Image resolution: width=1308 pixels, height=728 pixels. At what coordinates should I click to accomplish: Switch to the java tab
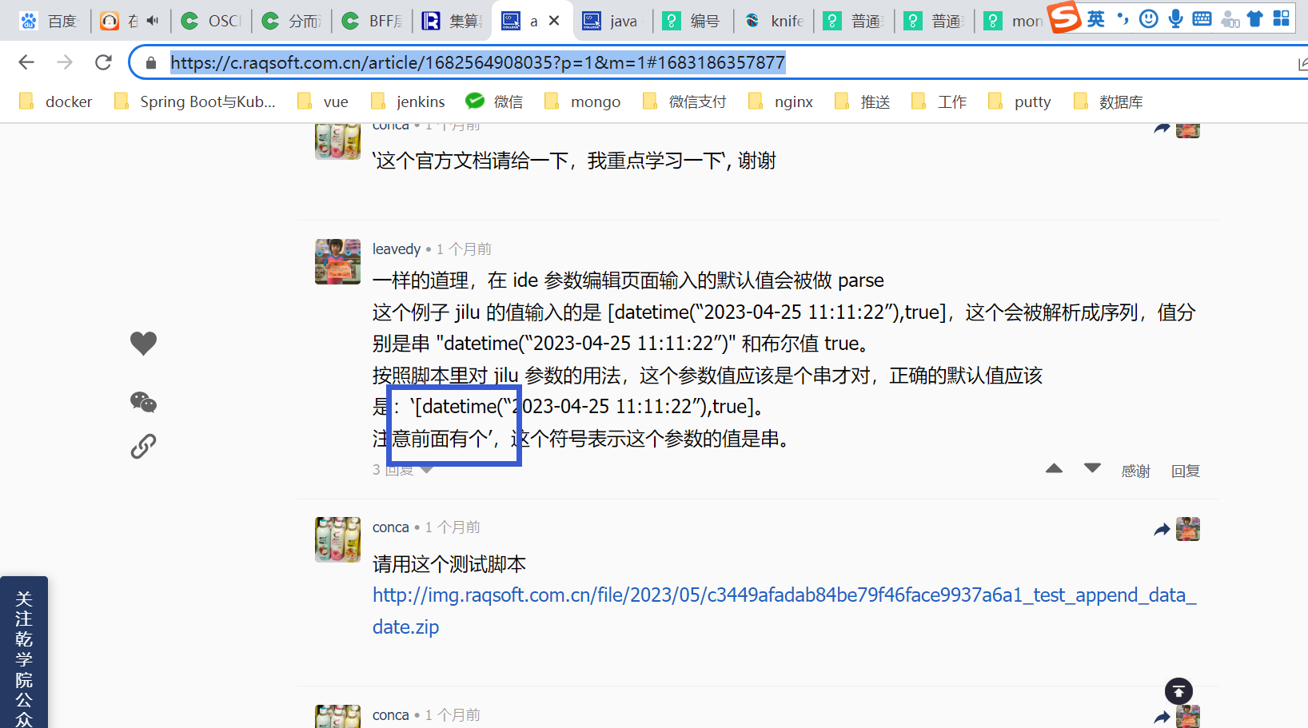tap(613, 21)
